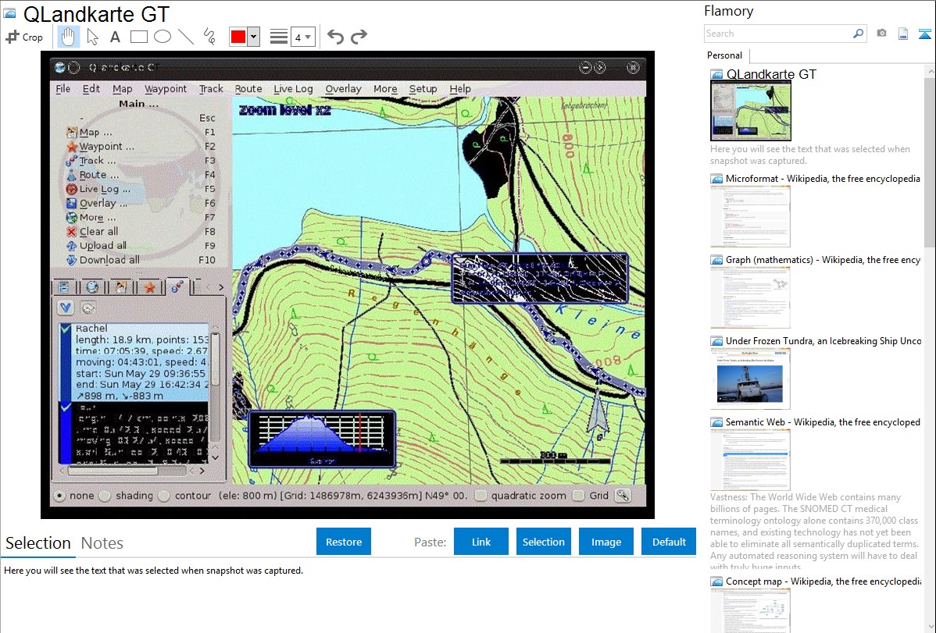936x633 pixels.
Task: Open the File menu in QLandkarte
Action: 63,89
